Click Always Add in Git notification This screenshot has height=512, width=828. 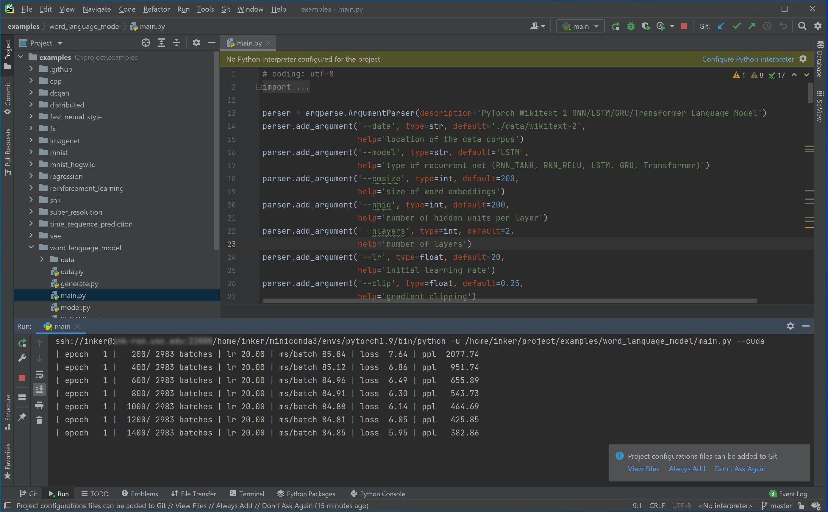(x=687, y=469)
